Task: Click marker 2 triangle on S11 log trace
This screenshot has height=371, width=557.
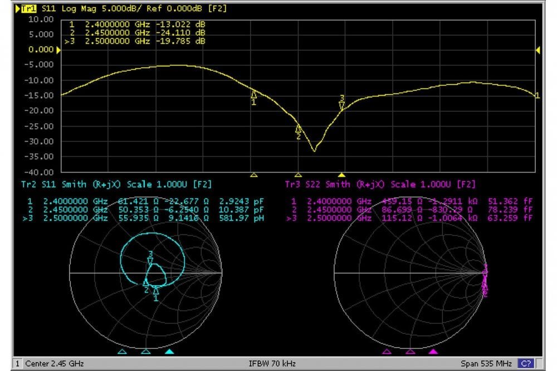Action: point(299,128)
